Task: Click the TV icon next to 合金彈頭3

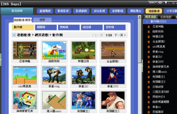Action: pyautogui.click(x=149, y=42)
